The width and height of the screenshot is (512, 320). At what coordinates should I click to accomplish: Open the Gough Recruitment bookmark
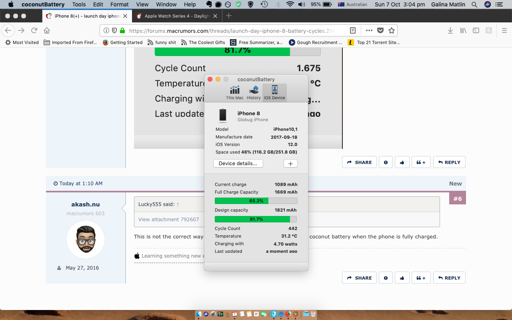[x=316, y=42]
